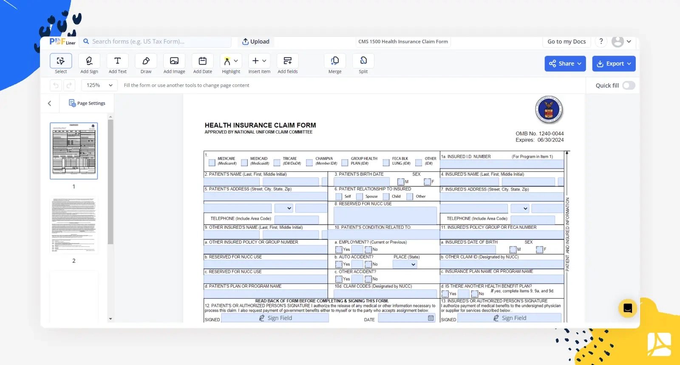
Task: Click patient's Sign Field
Action: click(275, 318)
